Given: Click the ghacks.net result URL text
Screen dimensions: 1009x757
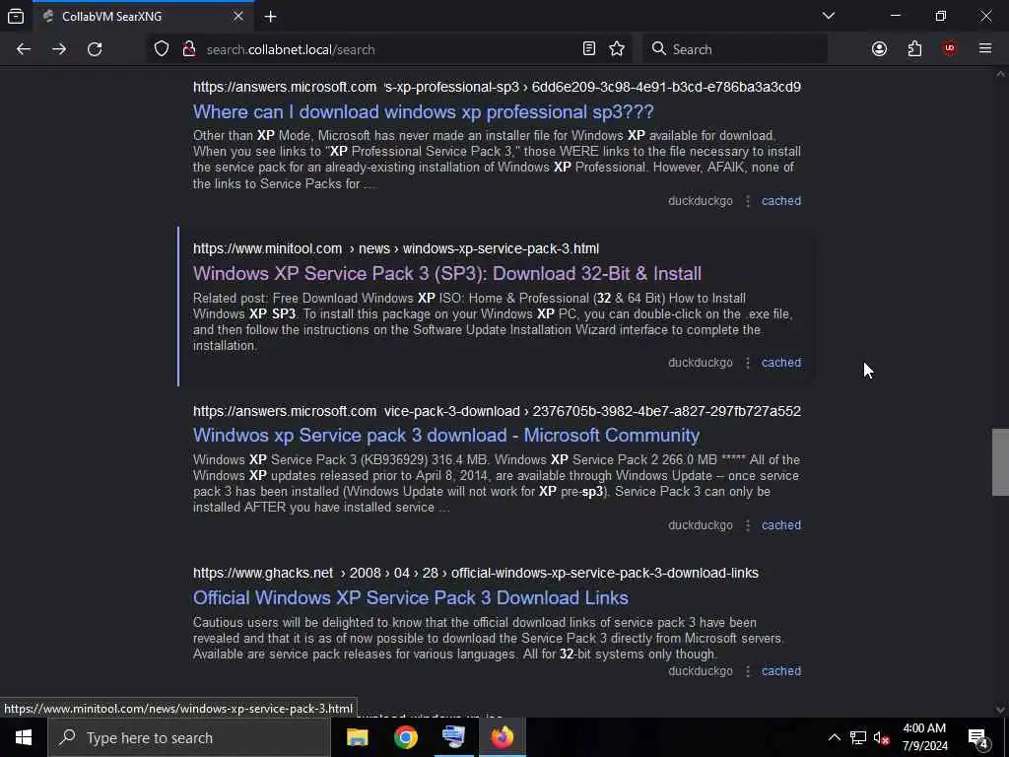Looking at the screenshot, I should pyautogui.click(x=476, y=573).
